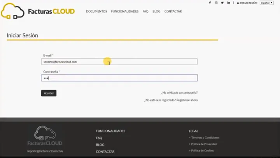Screen dimensions: 280x158
Task: Click the Regístrese ahora link
Action: tap(187, 100)
